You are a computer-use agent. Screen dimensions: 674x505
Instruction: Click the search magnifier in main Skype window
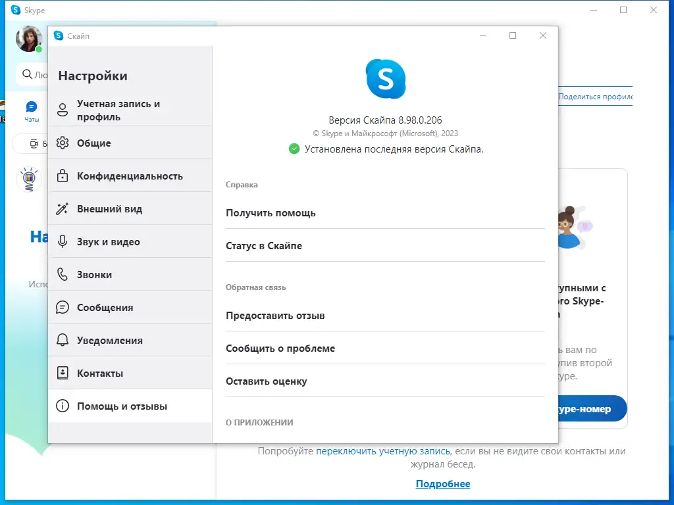coord(27,74)
